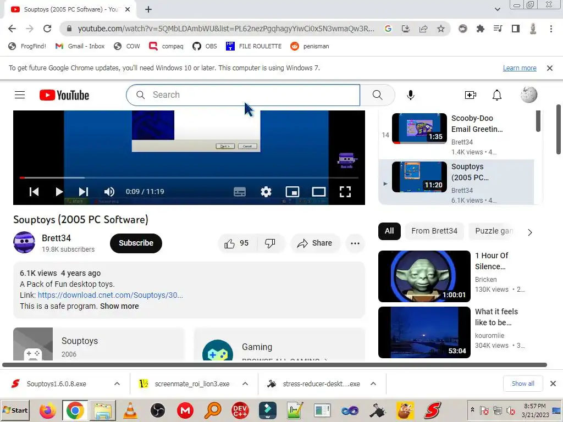The image size is (563, 422).
Task: Open the Windows Start menu
Action: [x=15, y=410]
